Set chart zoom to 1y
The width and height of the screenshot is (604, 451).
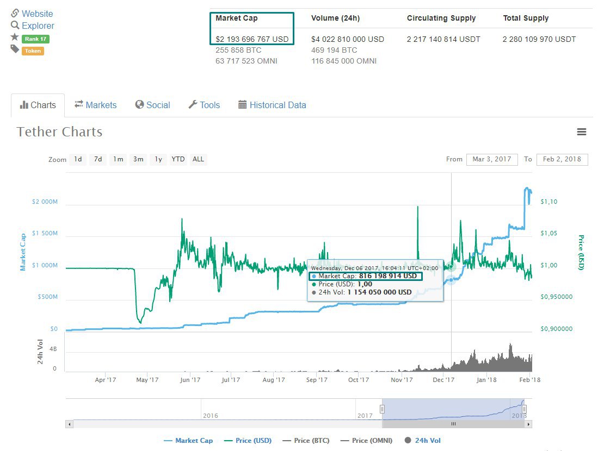click(158, 159)
